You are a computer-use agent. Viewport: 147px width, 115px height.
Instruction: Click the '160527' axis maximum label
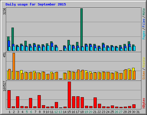pyautogui.click(x=4, y=86)
